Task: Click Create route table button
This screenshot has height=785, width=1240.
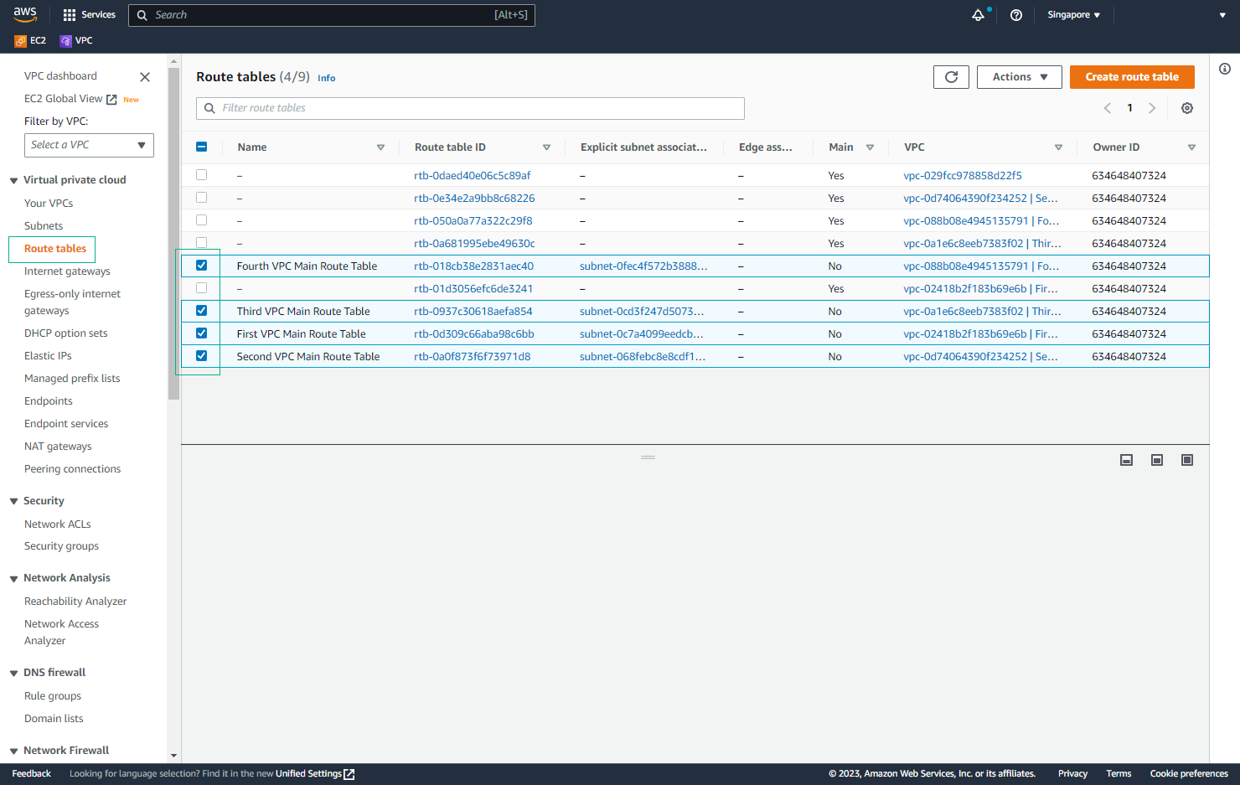Action: [1132, 77]
